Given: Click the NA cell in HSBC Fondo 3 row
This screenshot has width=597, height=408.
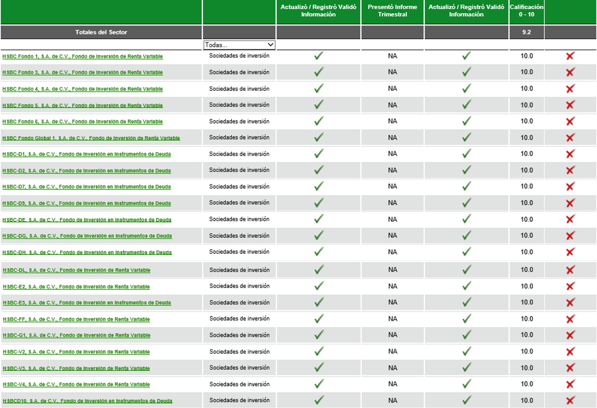Looking at the screenshot, I should click(392, 72).
